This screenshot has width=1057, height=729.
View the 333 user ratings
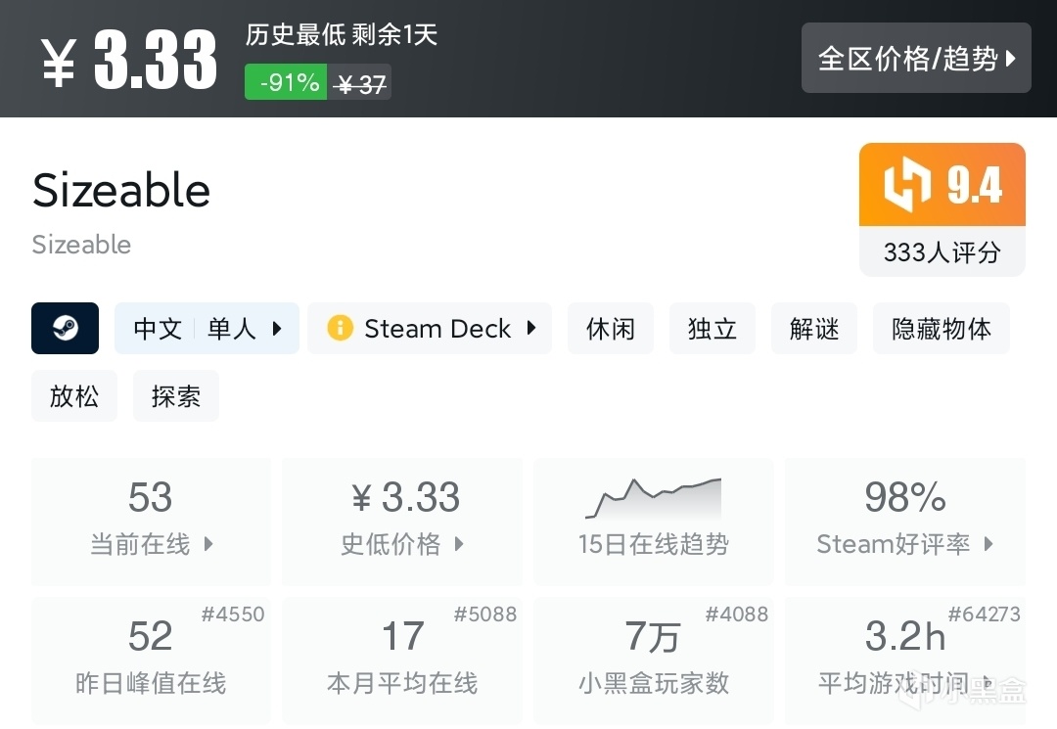[x=942, y=252]
